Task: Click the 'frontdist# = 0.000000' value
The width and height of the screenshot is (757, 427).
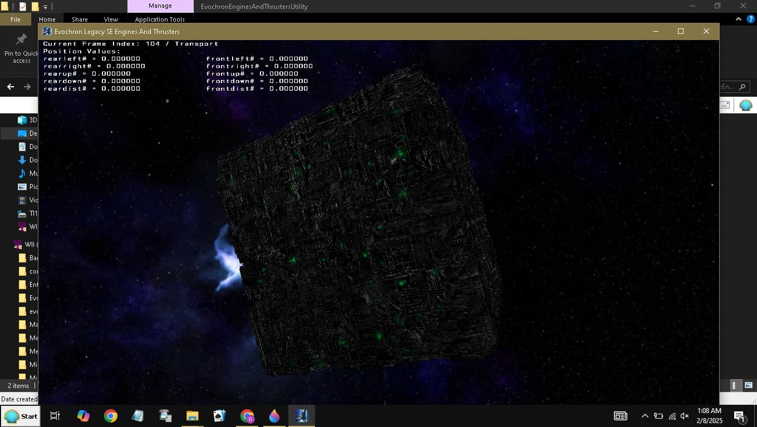Action: coord(257,88)
